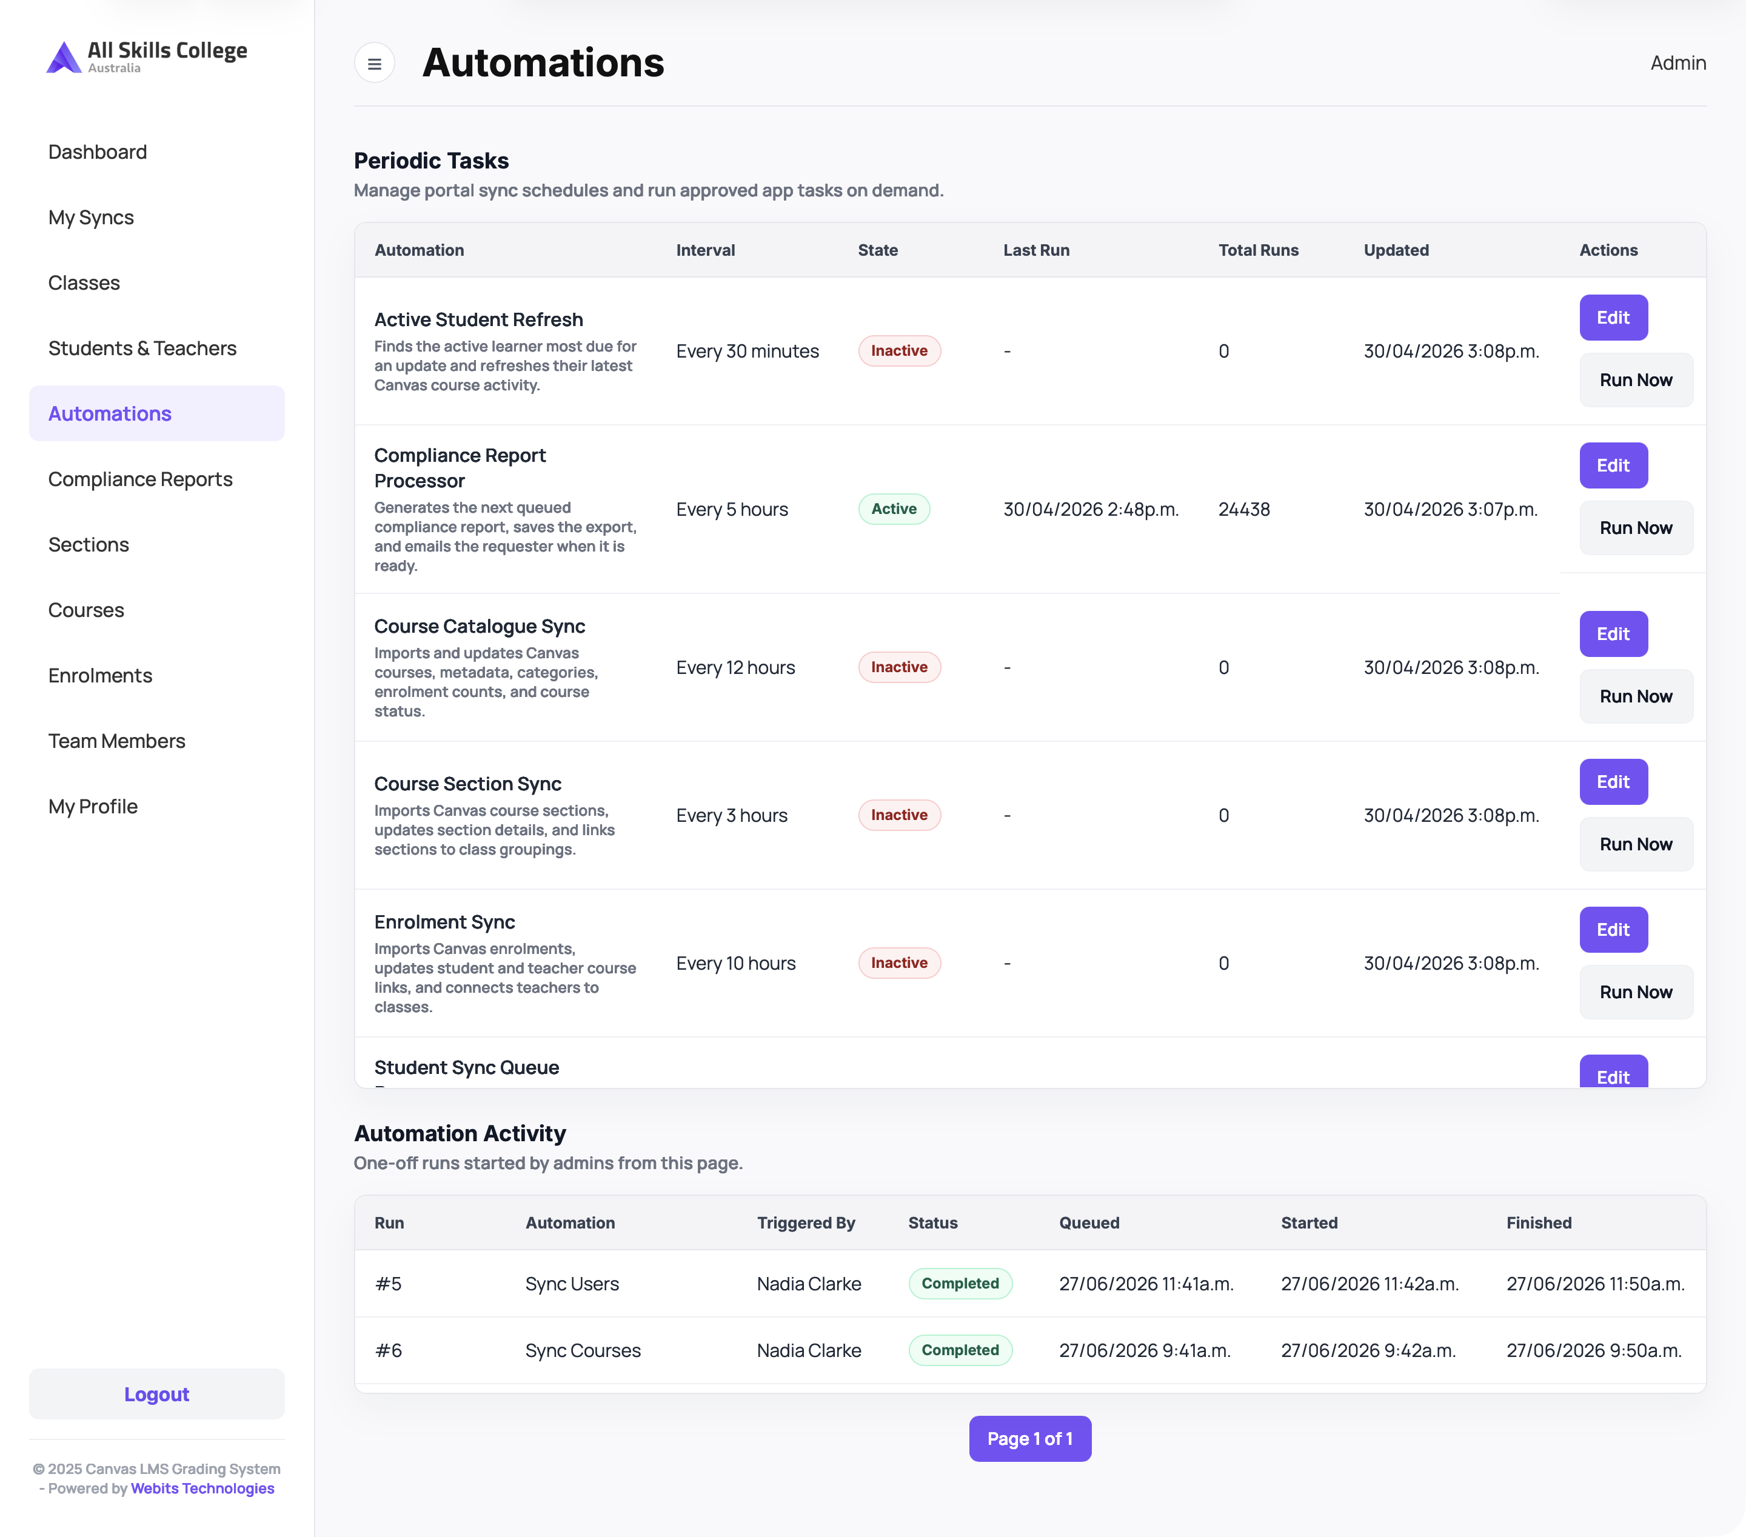Go to Sections

(88, 545)
